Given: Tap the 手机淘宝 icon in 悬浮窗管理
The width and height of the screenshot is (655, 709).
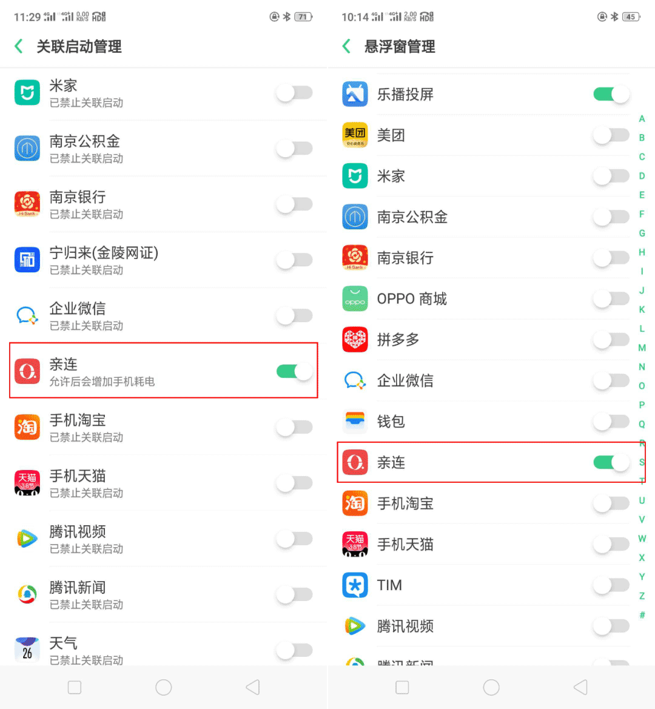Looking at the screenshot, I should (355, 503).
